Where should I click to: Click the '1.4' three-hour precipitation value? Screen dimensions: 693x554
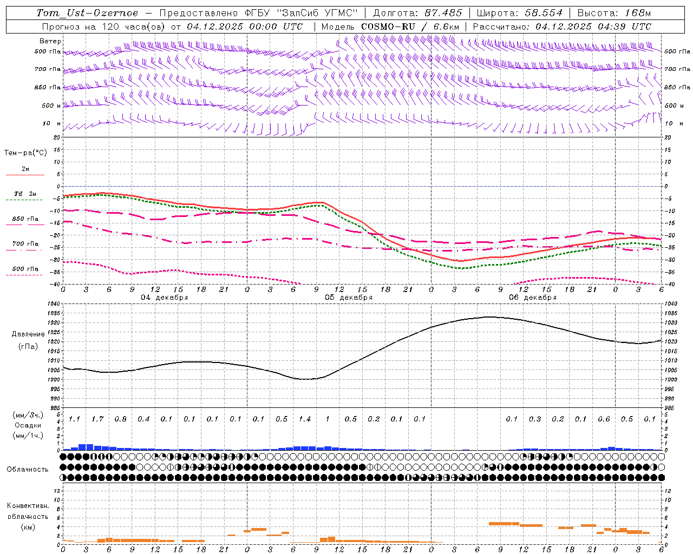point(305,419)
